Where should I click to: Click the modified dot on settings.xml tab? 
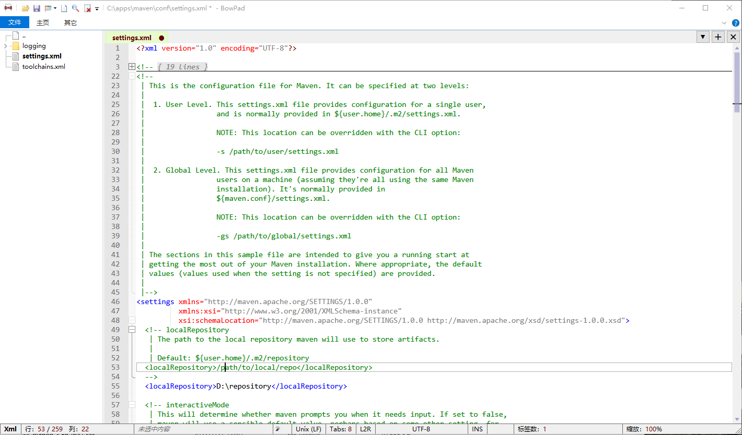pos(161,38)
